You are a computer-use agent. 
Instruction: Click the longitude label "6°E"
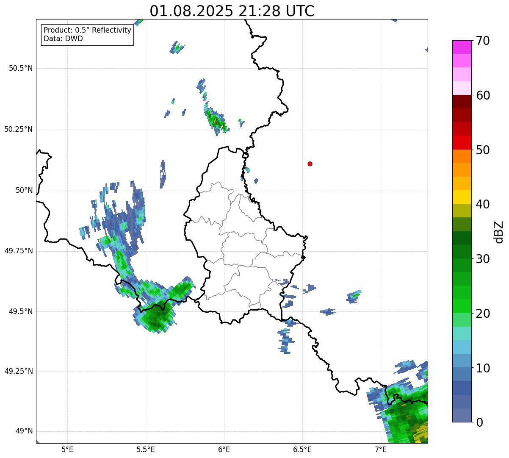224,450
